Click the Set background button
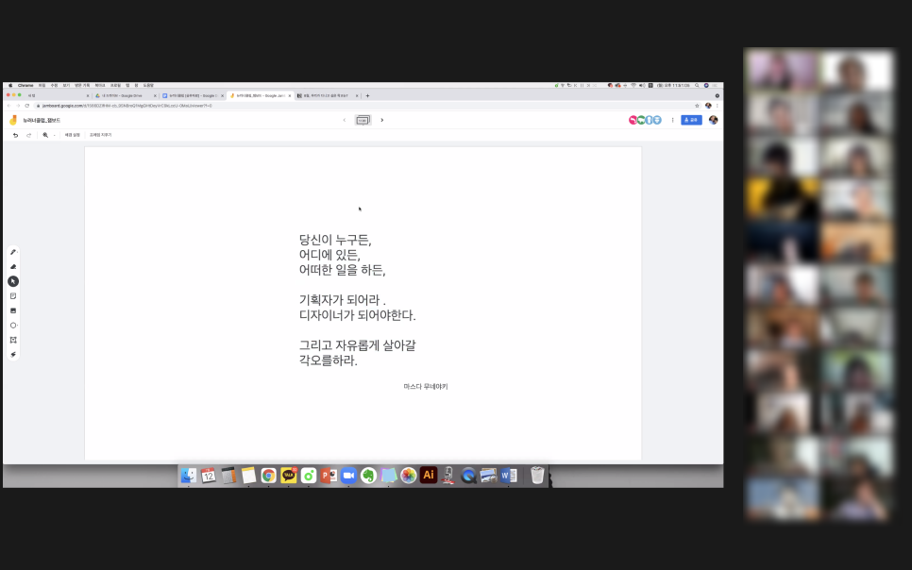 point(72,135)
